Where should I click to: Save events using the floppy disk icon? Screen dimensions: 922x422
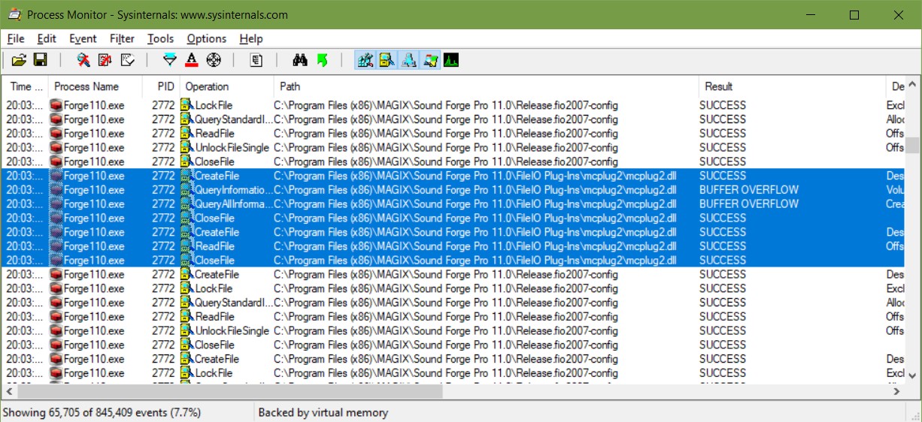[x=40, y=60]
